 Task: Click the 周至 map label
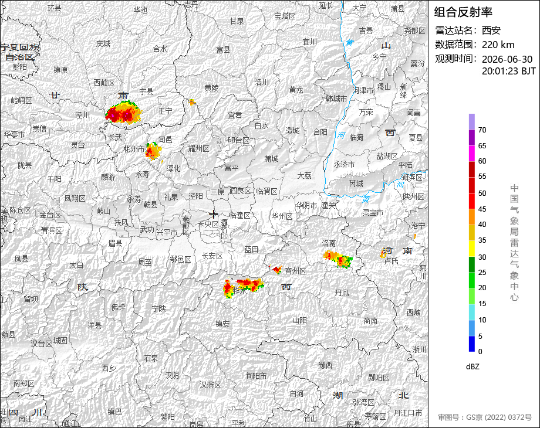pos(144,262)
